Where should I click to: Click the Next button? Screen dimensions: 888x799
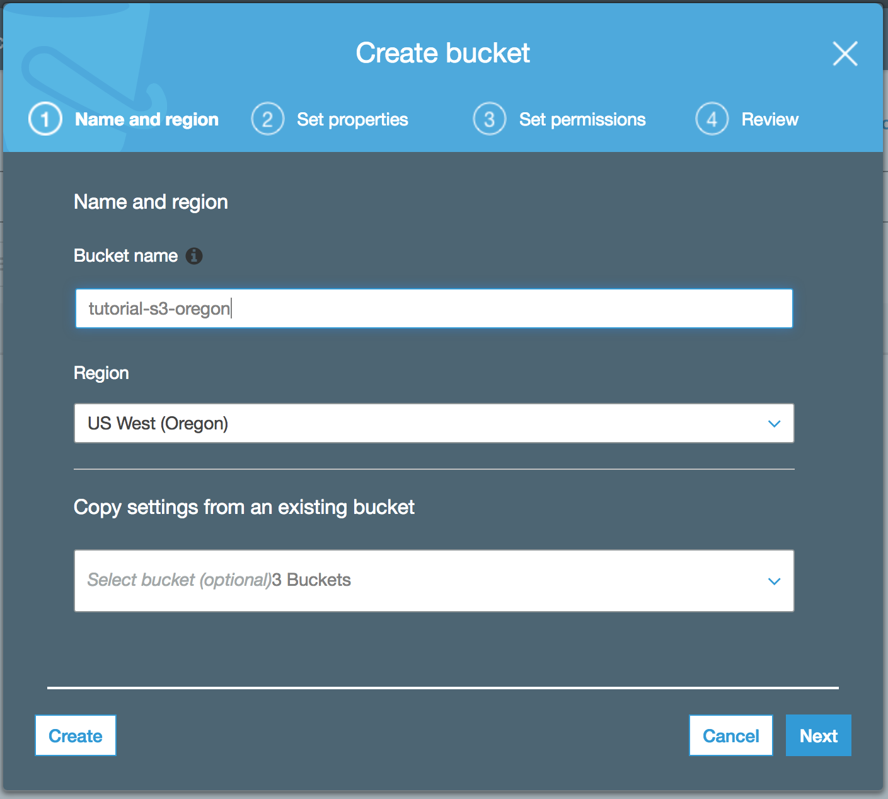tap(819, 735)
